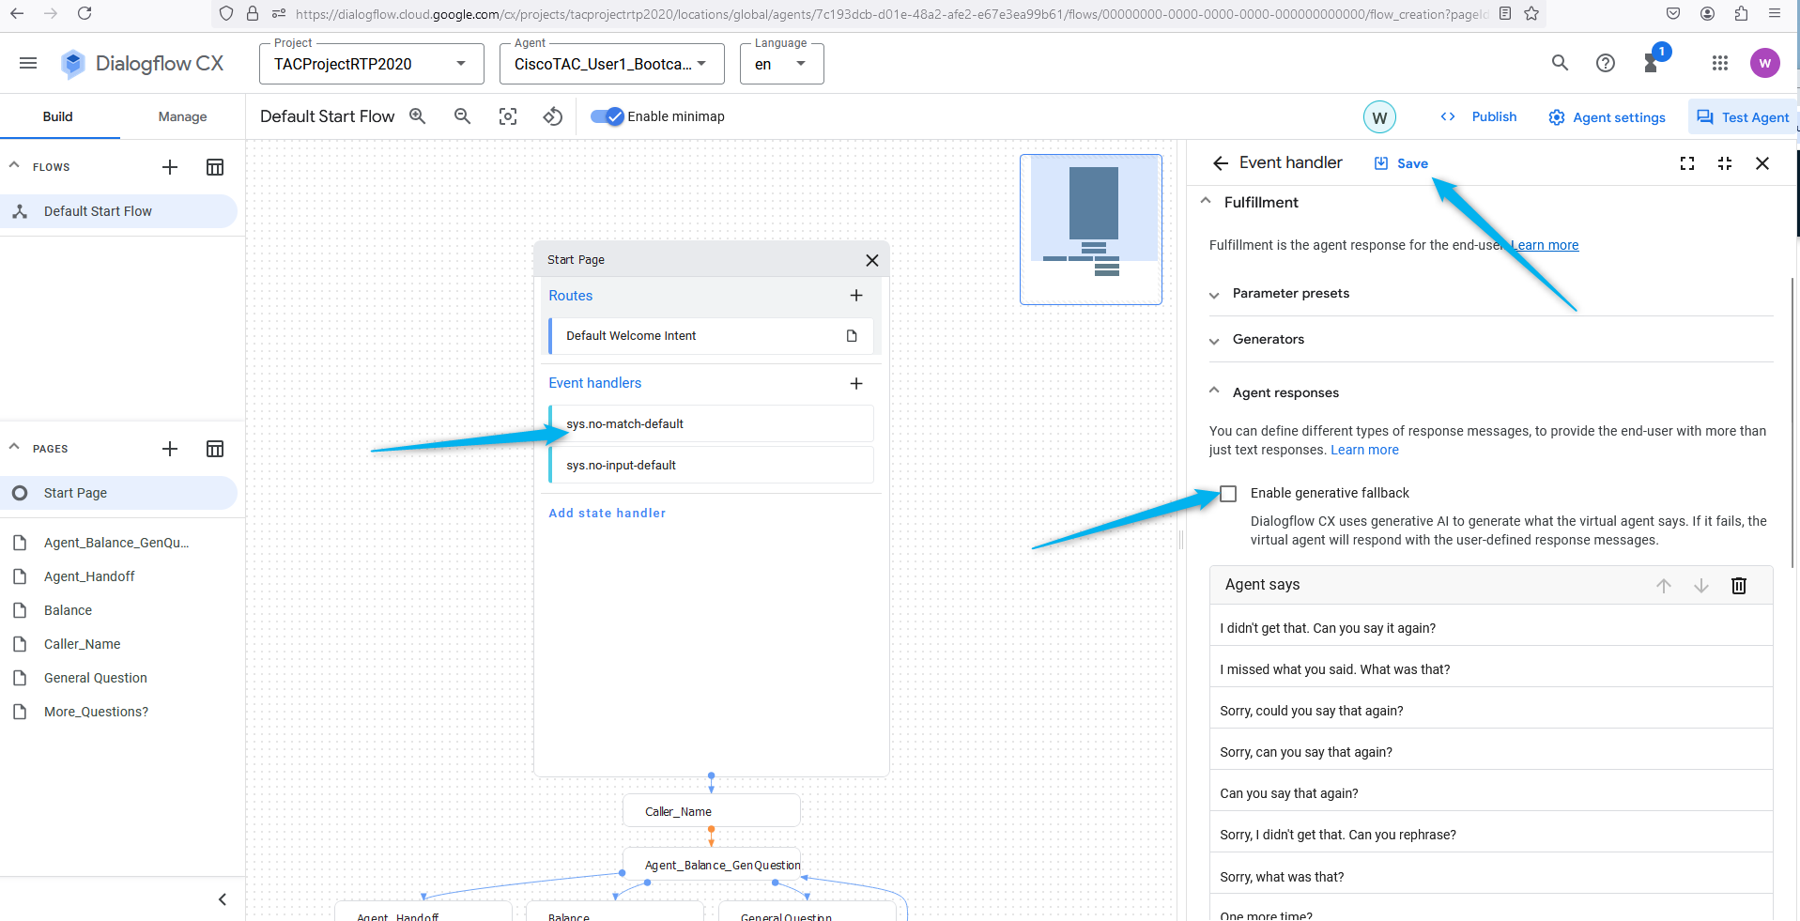
Task: Fit flow graph to view
Action: pyautogui.click(x=508, y=116)
